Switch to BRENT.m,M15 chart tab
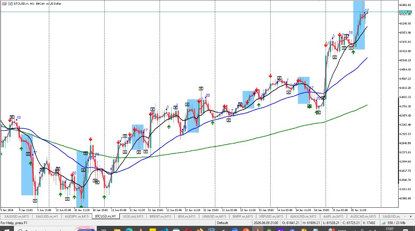Screen dimensions: 415x231 click(160, 216)
